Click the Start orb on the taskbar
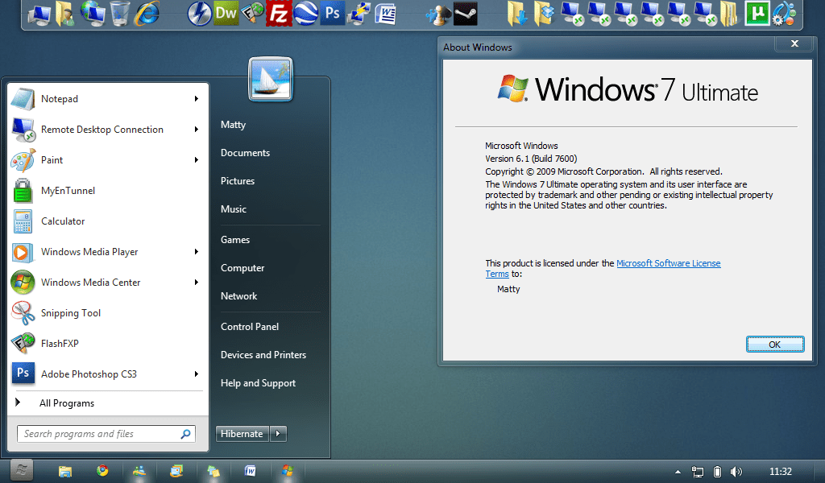The width and height of the screenshot is (825, 483). (x=21, y=470)
